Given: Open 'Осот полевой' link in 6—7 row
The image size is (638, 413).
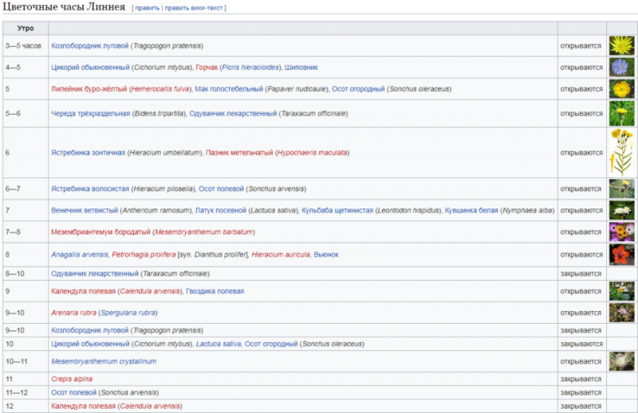Looking at the screenshot, I should (222, 189).
